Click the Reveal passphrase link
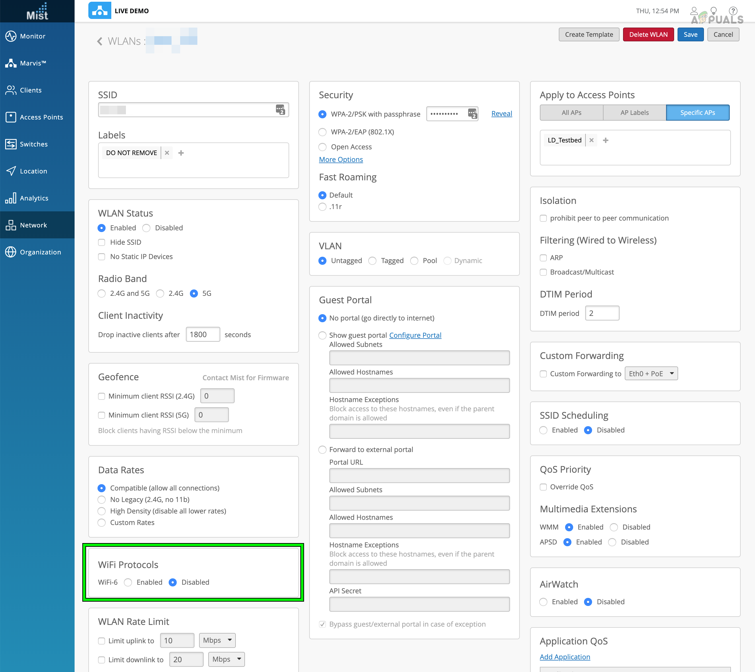Viewport: 755px width, 672px height. tap(501, 113)
